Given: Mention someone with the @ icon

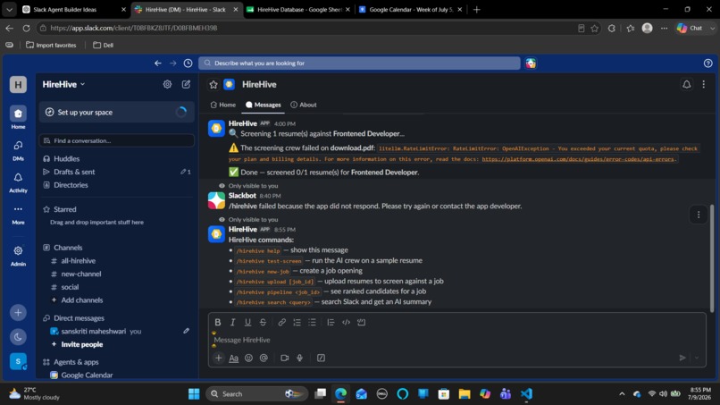Looking at the screenshot, I should tap(264, 358).
